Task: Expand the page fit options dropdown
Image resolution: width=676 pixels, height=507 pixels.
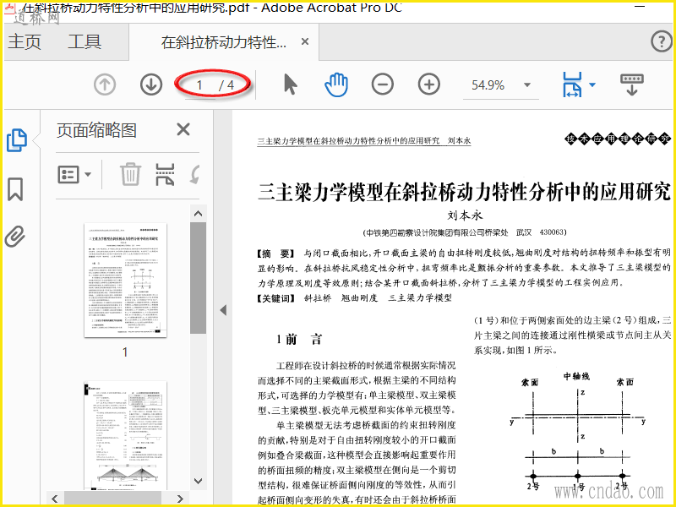Action: pyautogui.click(x=592, y=84)
